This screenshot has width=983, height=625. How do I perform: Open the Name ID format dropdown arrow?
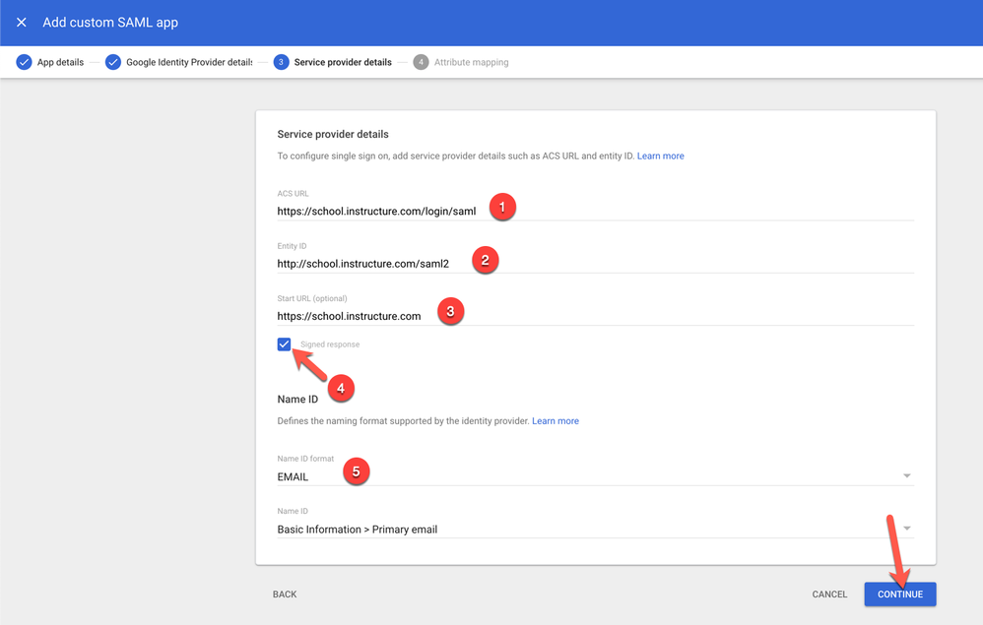(x=906, y=476)
